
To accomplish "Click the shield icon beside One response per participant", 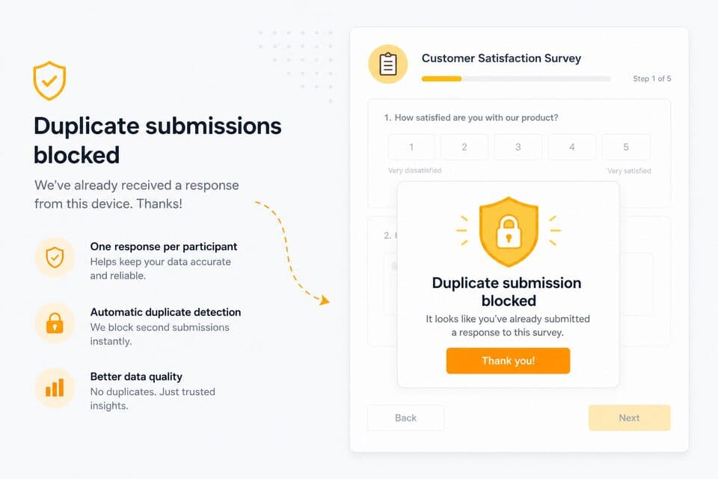I will (55, 257).
